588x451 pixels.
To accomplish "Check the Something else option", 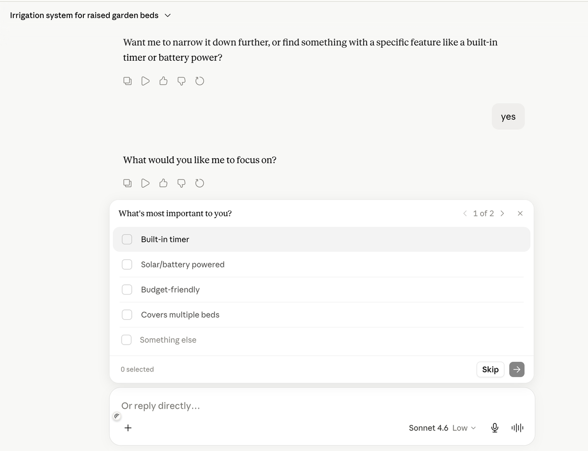I will tap(126, 340).
